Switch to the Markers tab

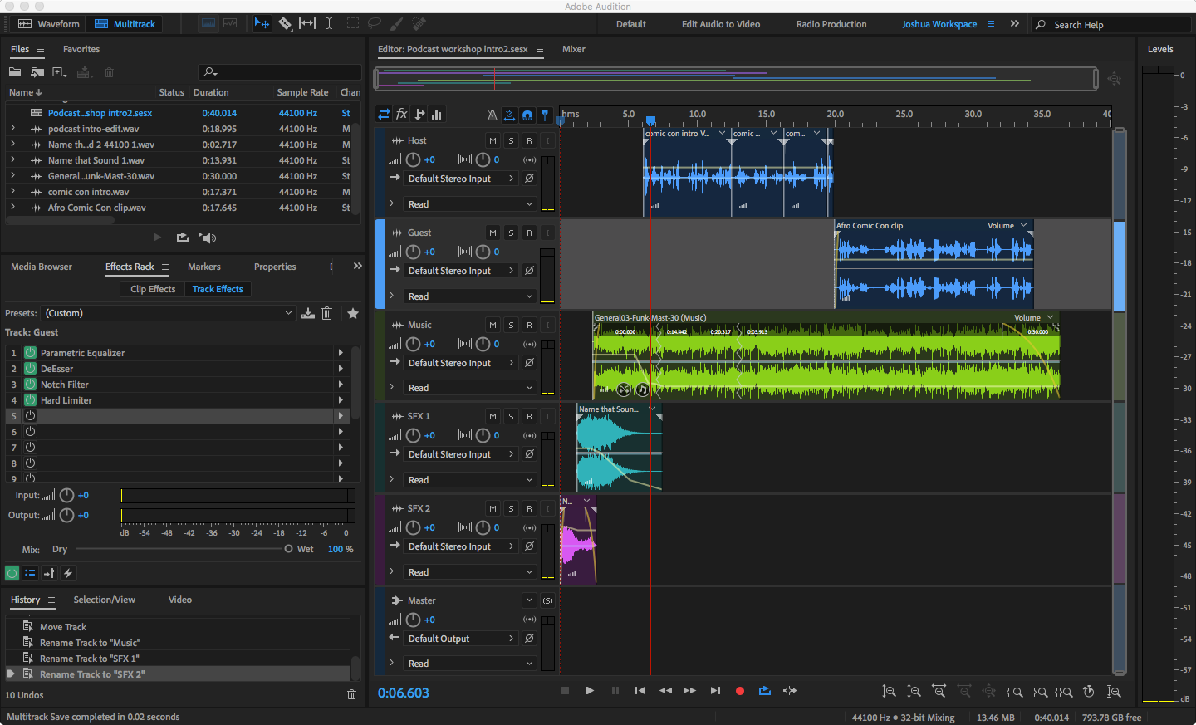203,267
